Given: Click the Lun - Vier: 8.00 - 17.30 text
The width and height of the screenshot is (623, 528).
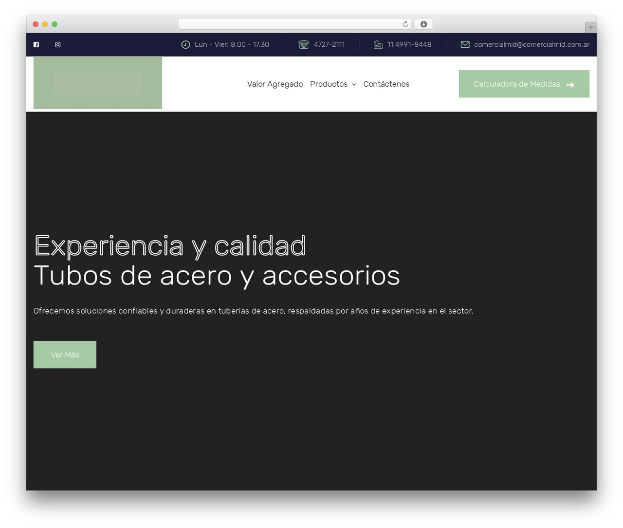Looking at the screenshot, I should [232, 45].
